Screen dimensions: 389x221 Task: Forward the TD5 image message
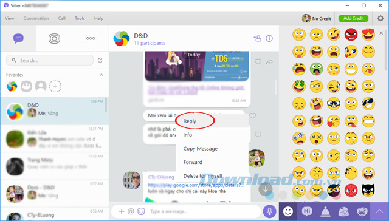[x=269, y=62]
